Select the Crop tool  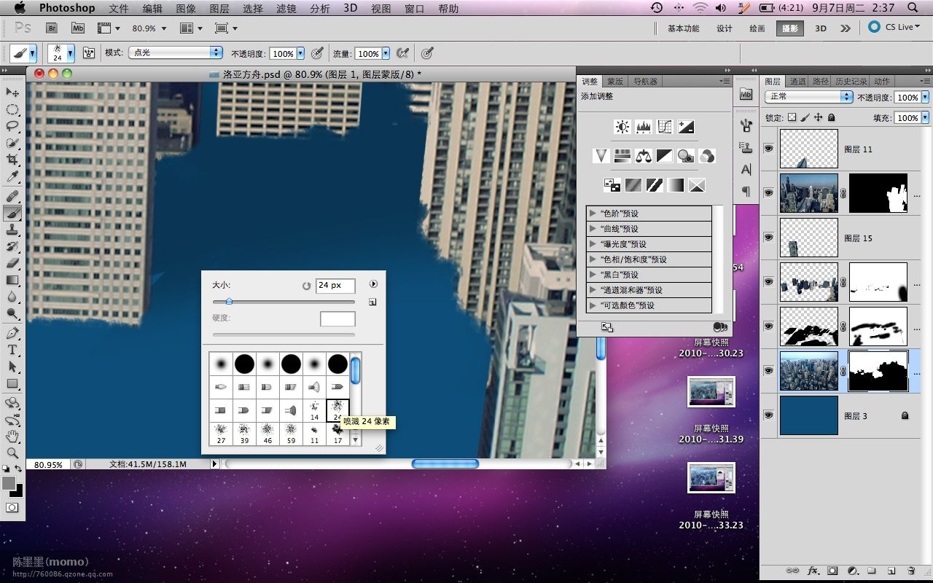tap(12, 160)
